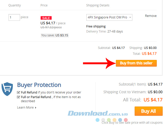Click the Full or Partial Refund checkmark
Screen dimensions: 166x127
click(19, 97)
